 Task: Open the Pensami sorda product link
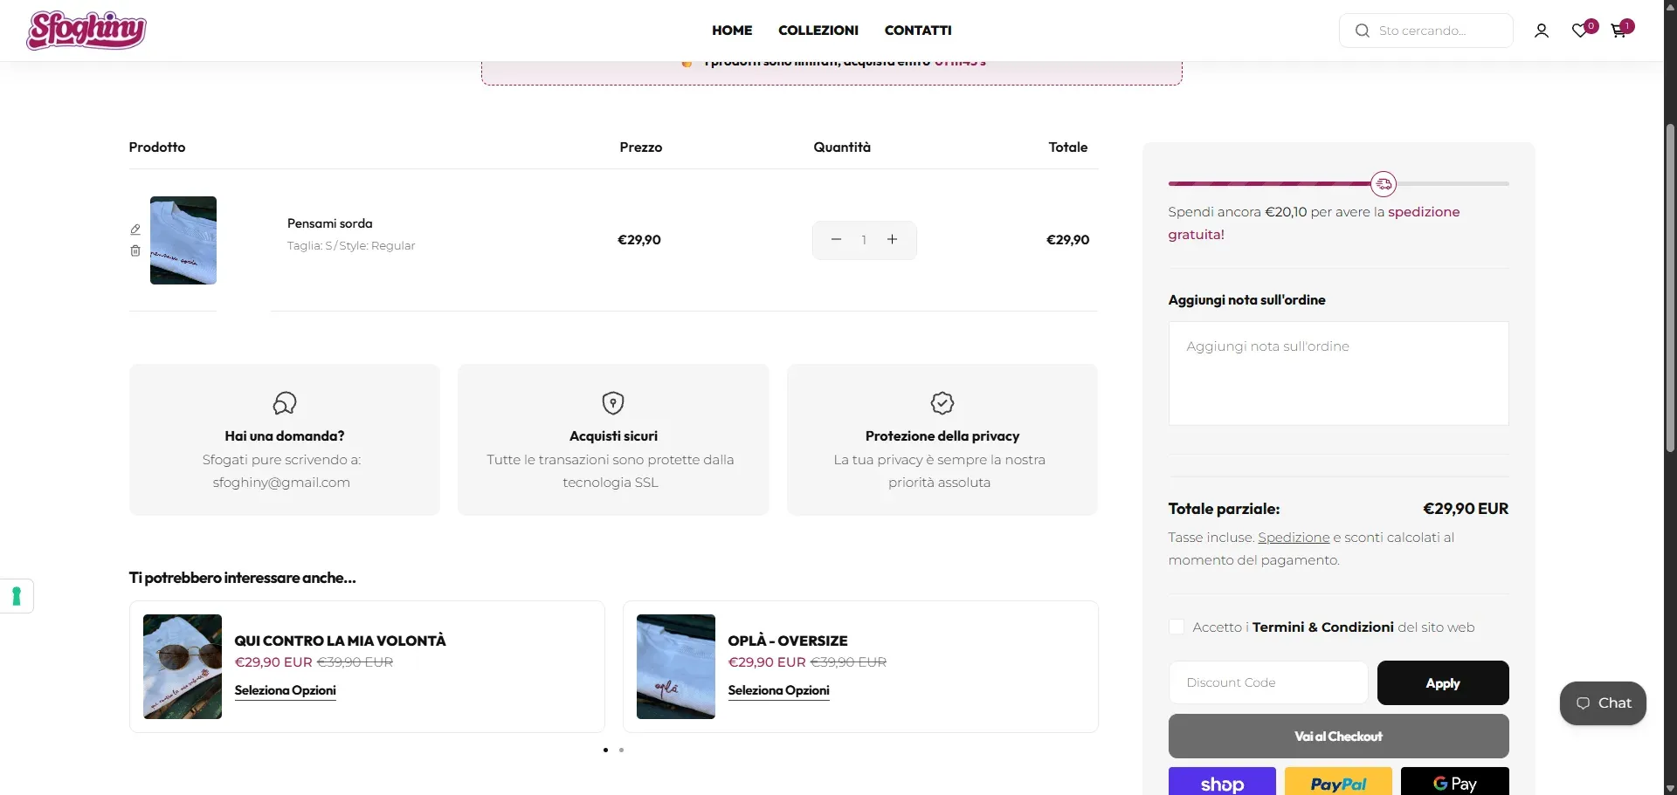pos(330,223)
